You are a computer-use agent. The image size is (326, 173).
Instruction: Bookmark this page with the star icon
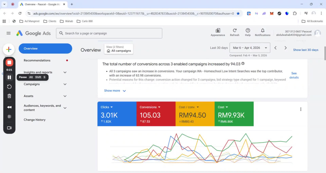pos(238,13)
